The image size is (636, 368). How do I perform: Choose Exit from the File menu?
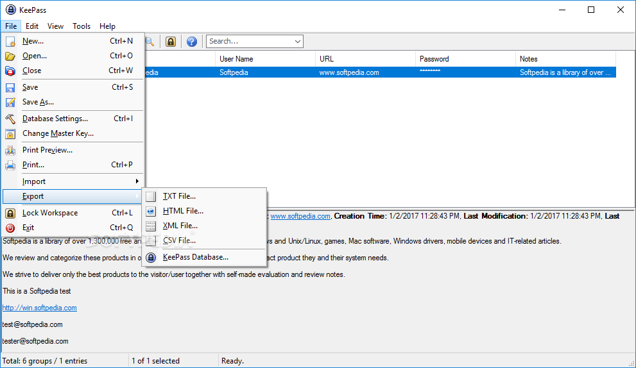73,228
